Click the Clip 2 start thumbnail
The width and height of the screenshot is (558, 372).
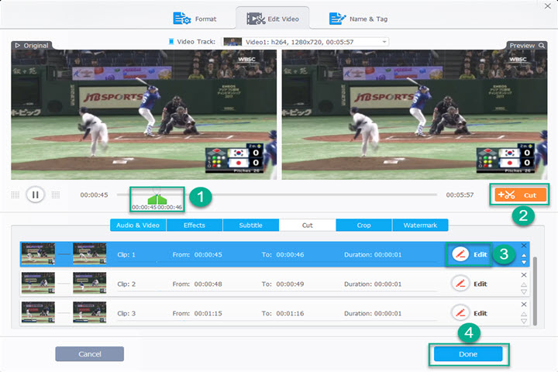click(38, 283)
